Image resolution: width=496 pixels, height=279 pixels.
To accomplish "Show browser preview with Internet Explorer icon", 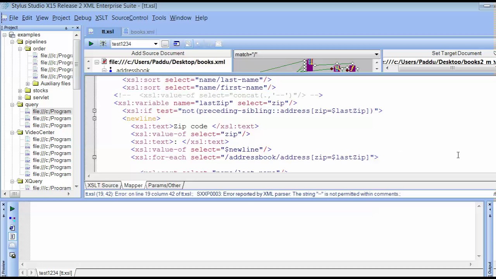I will [x=12, y=228].
